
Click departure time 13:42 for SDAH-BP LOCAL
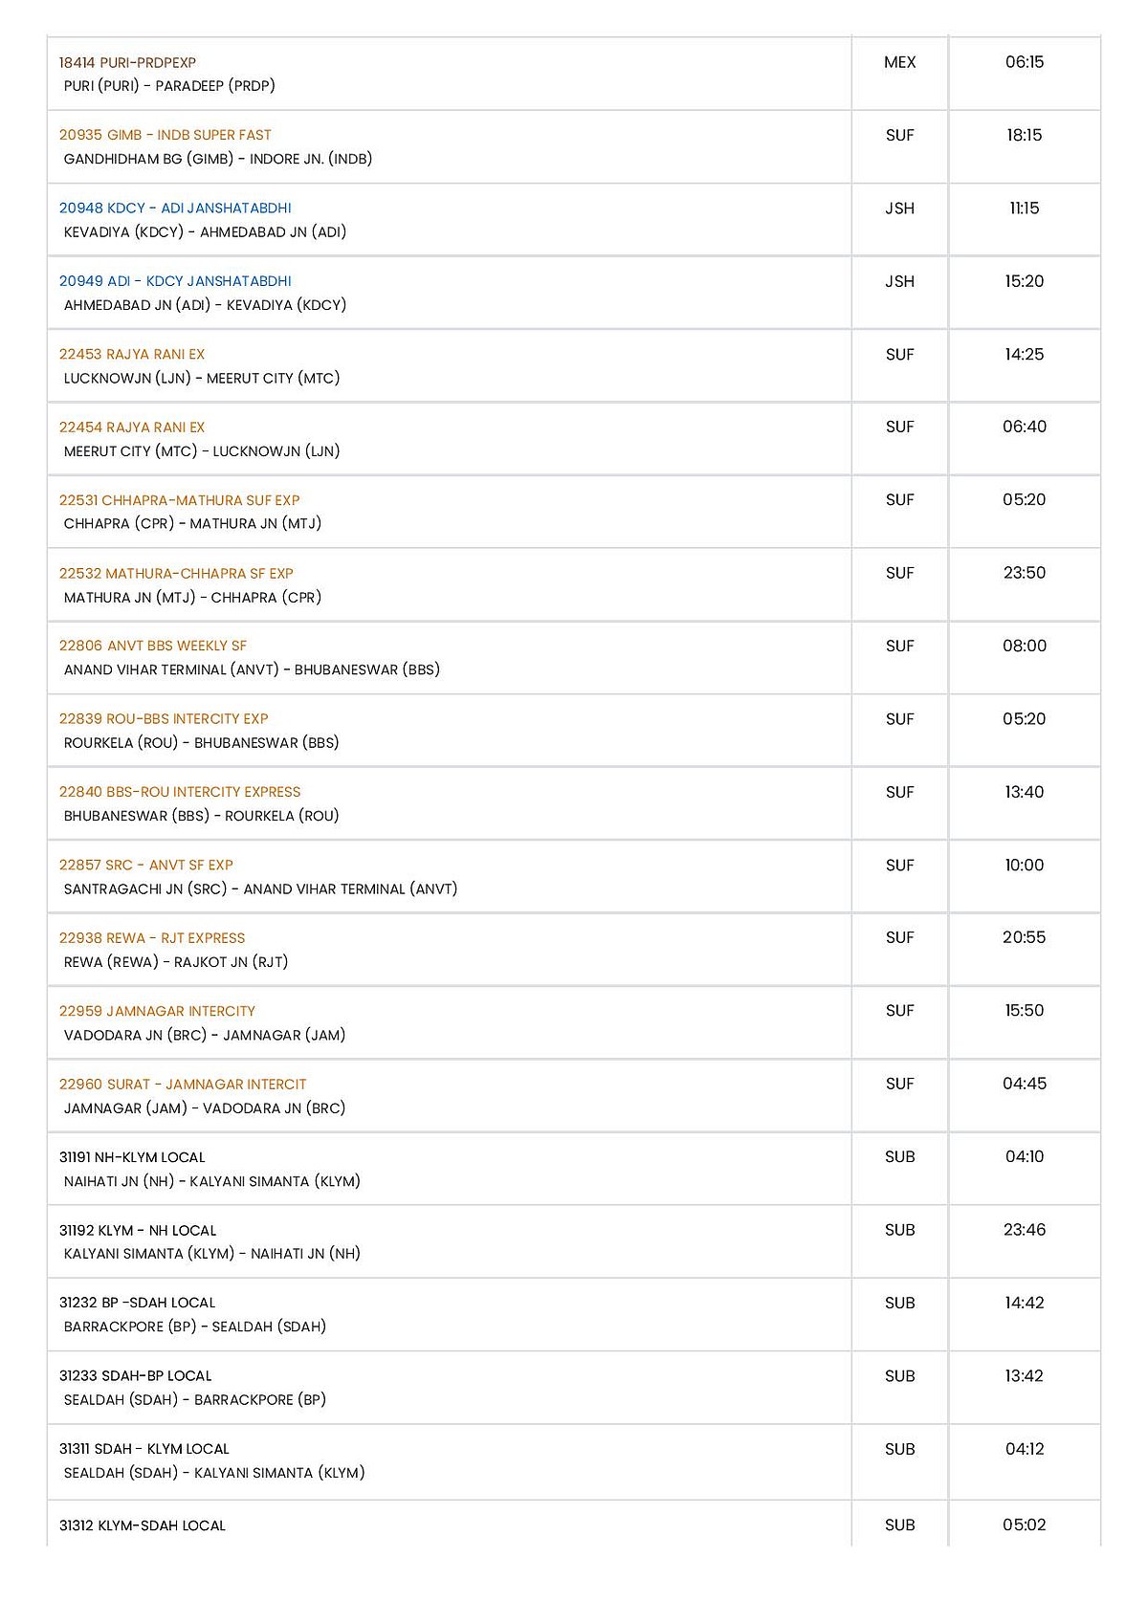coord(1024,1376)
